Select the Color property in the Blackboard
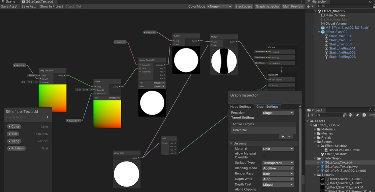This screenshot has width=375, height=192. click(x=14, y=127)
